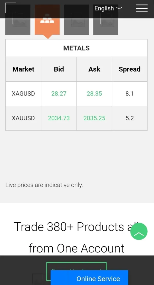Screen dimensions: 154x285
Task: Click the Spread column header
Action: [130, 69]
